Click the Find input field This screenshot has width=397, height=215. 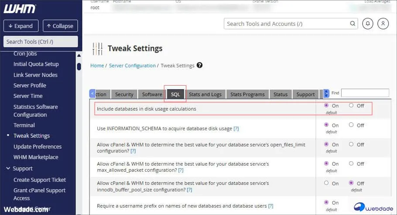coord(365,93)
